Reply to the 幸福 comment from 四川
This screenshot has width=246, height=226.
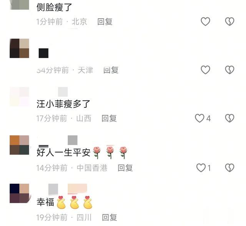(x=109, y=217)
